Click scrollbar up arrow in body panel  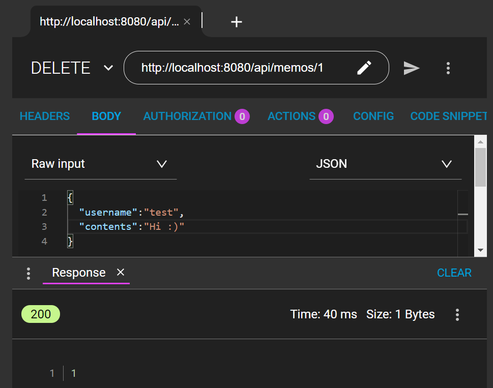point(480,142)
